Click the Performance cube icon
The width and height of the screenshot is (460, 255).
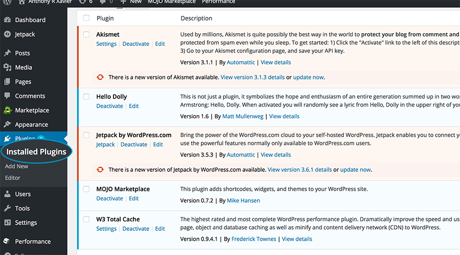pos(7,241)
